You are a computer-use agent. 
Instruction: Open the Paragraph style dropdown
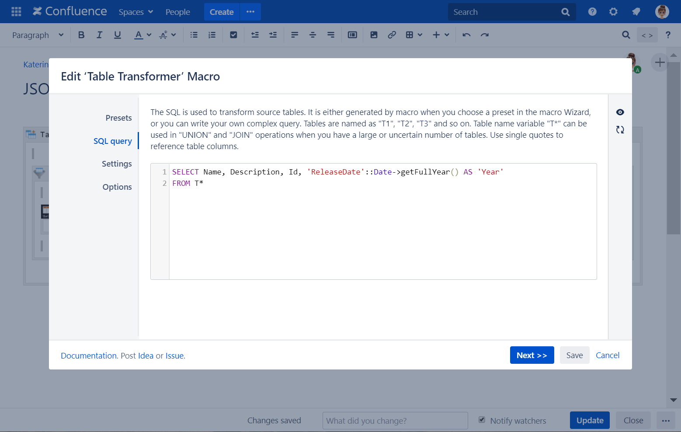point(38,35)
